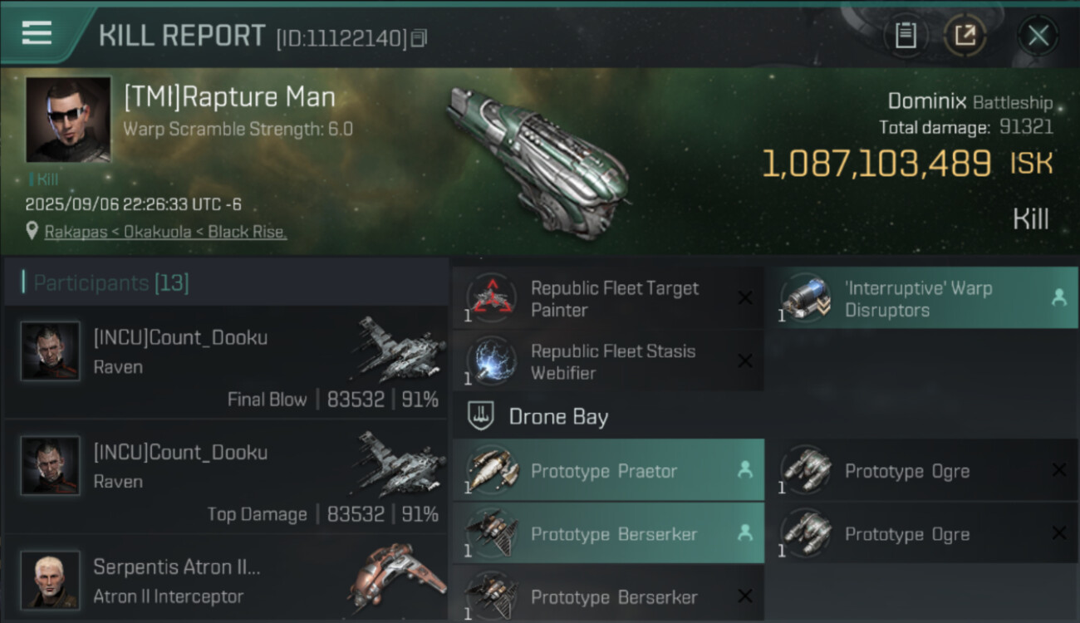1080x623 pixels.
Task: Toggle the Warp Disruptors dropped marker
Action: [x=1059, y=298]
